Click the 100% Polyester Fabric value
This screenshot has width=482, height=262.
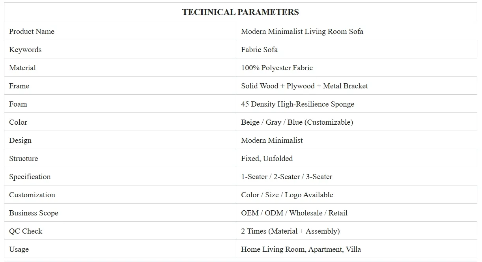276,68
